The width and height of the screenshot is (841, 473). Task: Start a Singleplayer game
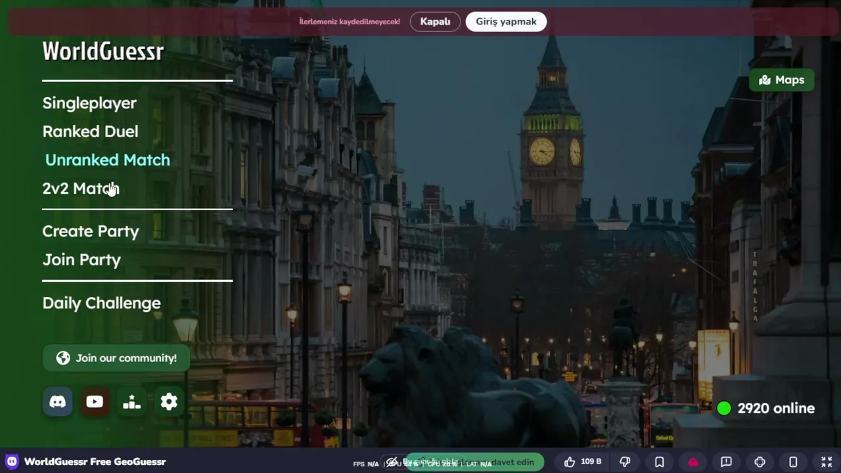[x=89, y=103]
